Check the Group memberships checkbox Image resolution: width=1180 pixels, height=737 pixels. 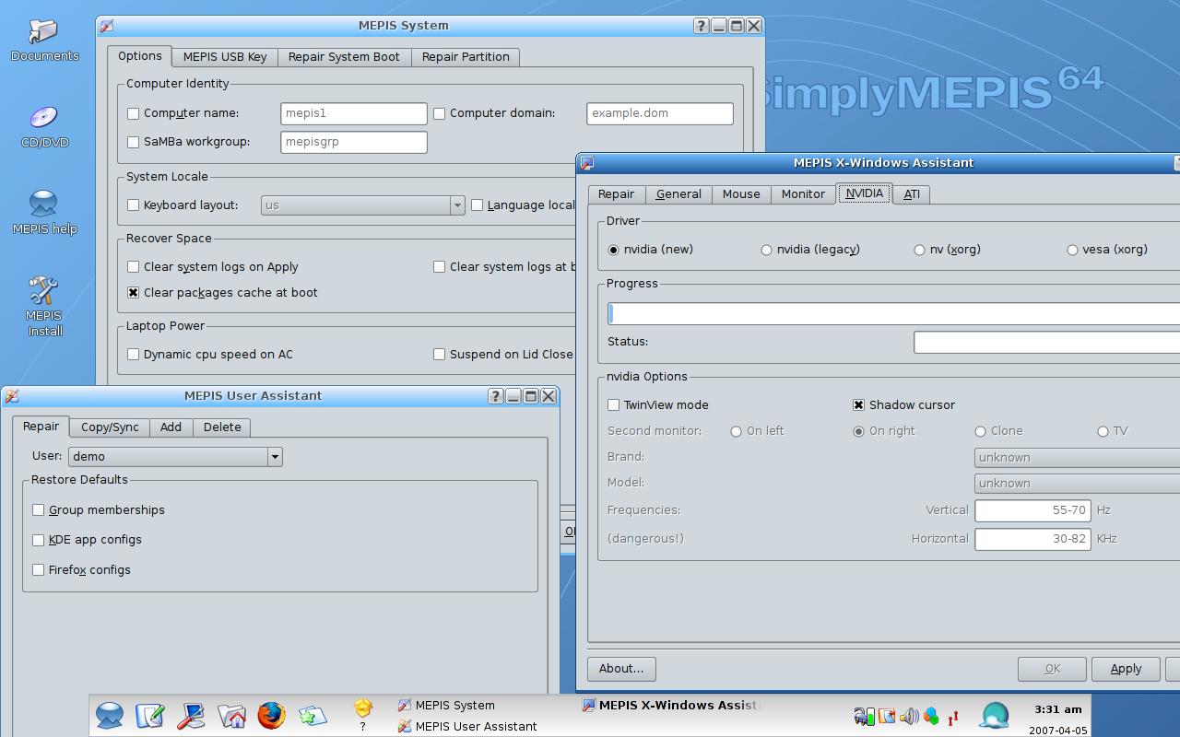click(x=39, y=510)
